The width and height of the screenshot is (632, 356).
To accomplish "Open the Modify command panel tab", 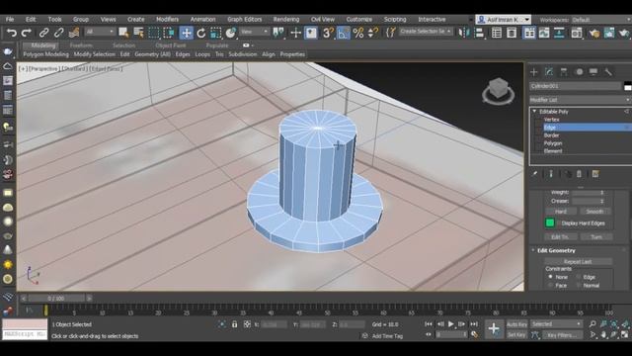I will click(x=549, y=72).
